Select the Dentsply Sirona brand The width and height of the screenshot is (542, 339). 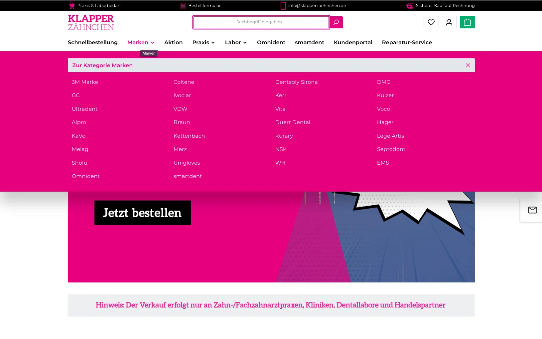296,82
